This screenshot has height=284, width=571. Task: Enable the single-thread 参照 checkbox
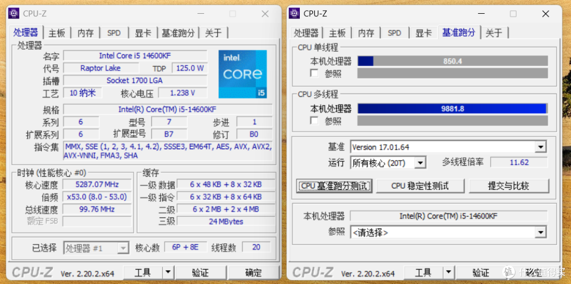click(x=314, y=74)
